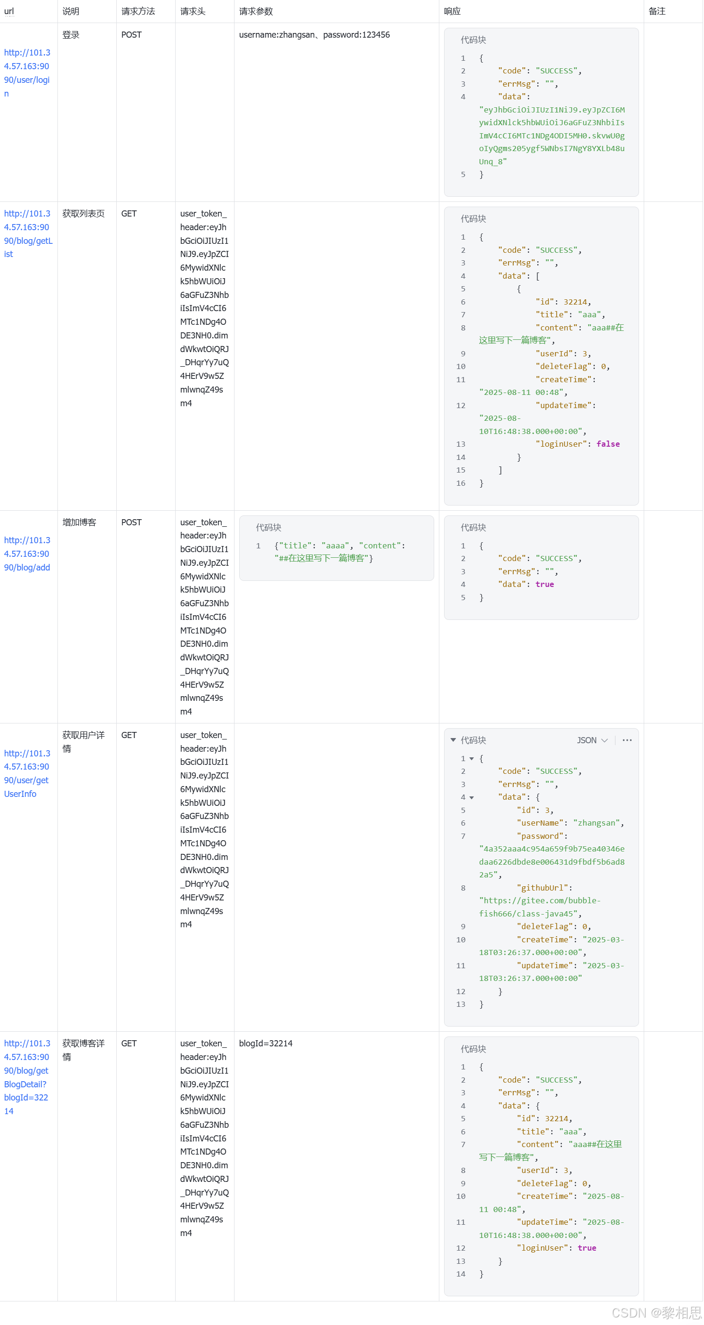
Task: Click the user_token_header cell in the 增加博客 row
Action: tap(204, 617)
